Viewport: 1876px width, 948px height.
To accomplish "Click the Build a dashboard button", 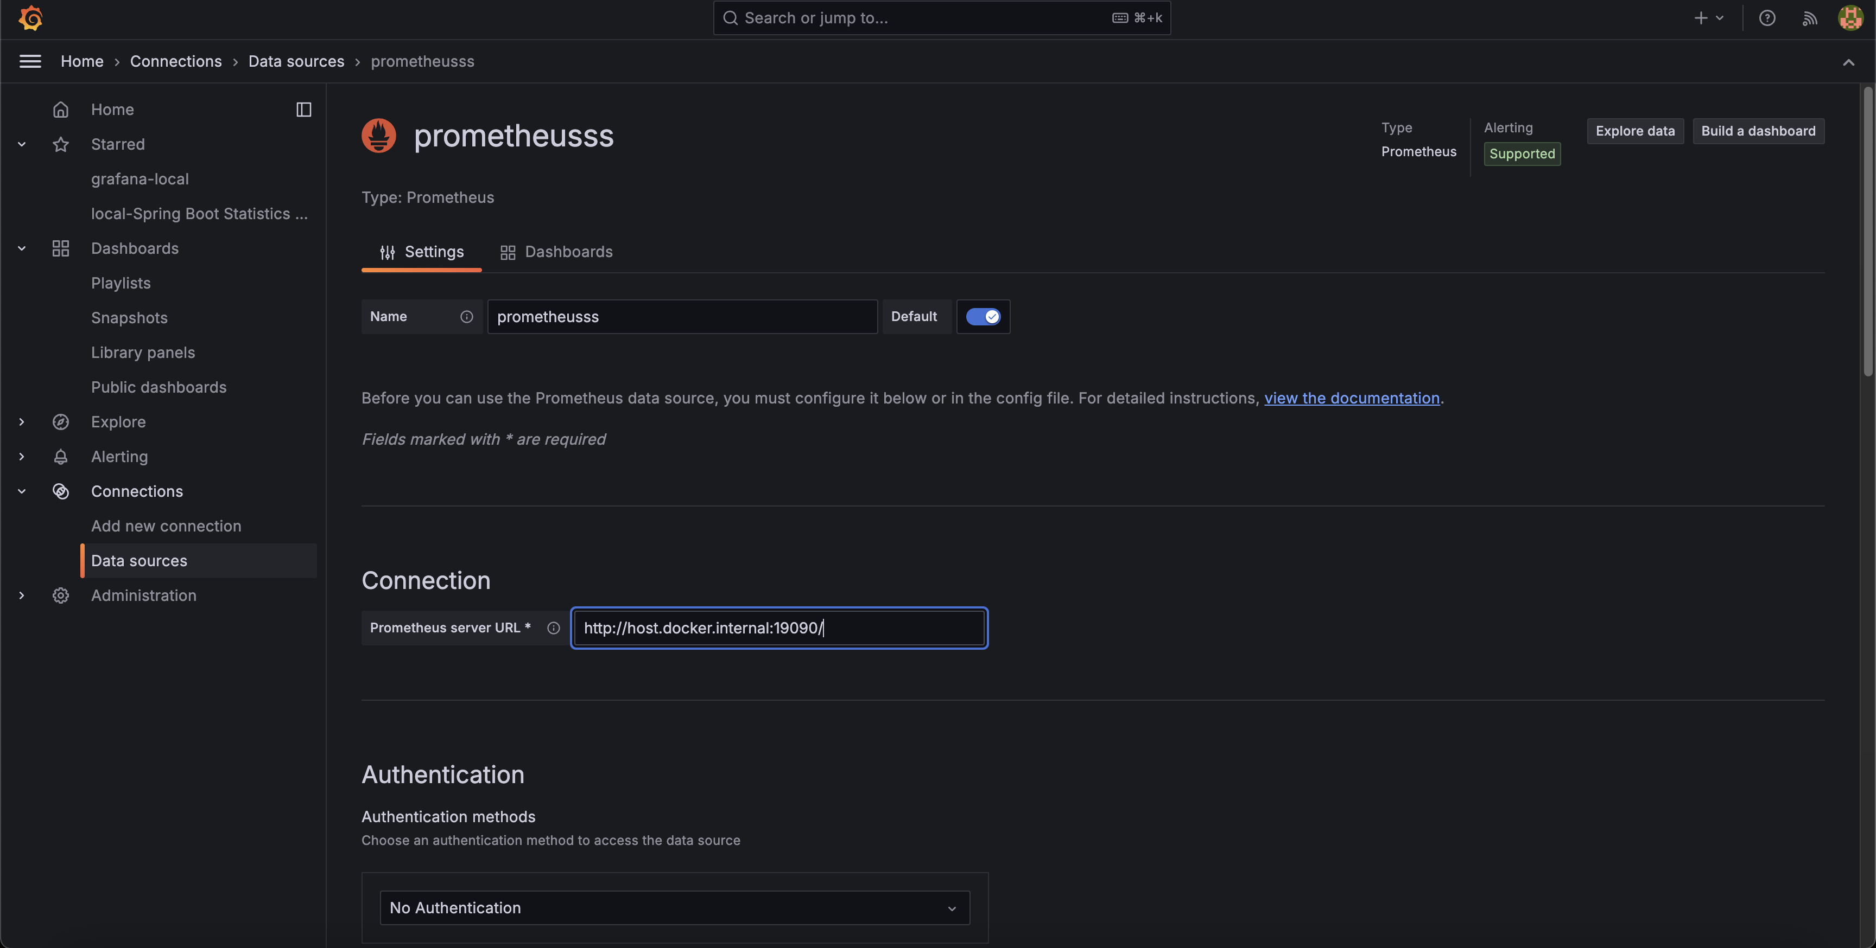I will [1758, 131].
